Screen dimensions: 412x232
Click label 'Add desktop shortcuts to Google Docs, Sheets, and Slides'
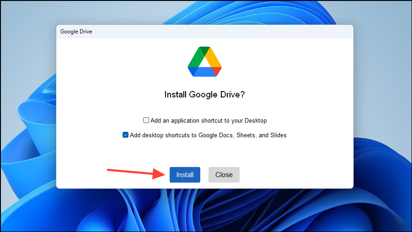(208, 135)
